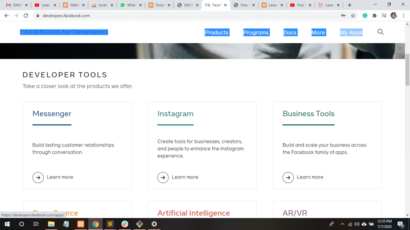Open volume control in system tray

[357, 224]
